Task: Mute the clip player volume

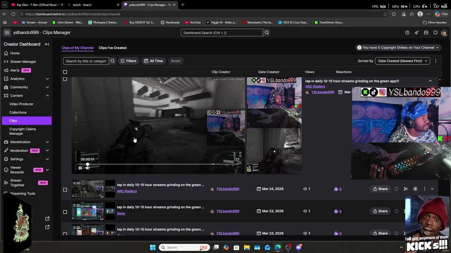Action: tap(87, 168)
